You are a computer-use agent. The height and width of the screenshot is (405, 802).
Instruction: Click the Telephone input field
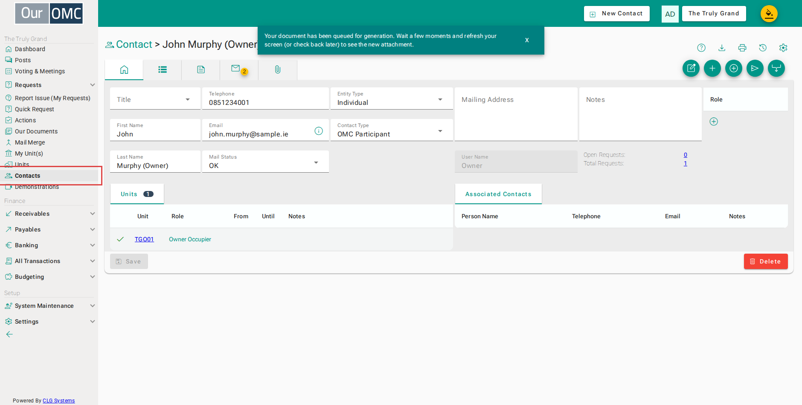pyautogui.click(x=265, y=99)
